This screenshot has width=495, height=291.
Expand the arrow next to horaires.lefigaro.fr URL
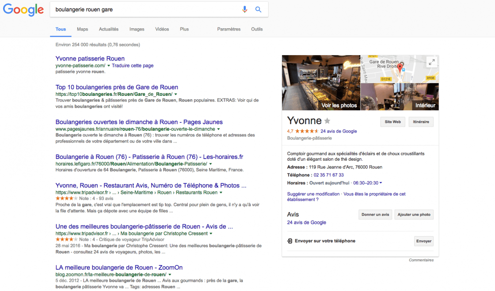coord(210,164)
